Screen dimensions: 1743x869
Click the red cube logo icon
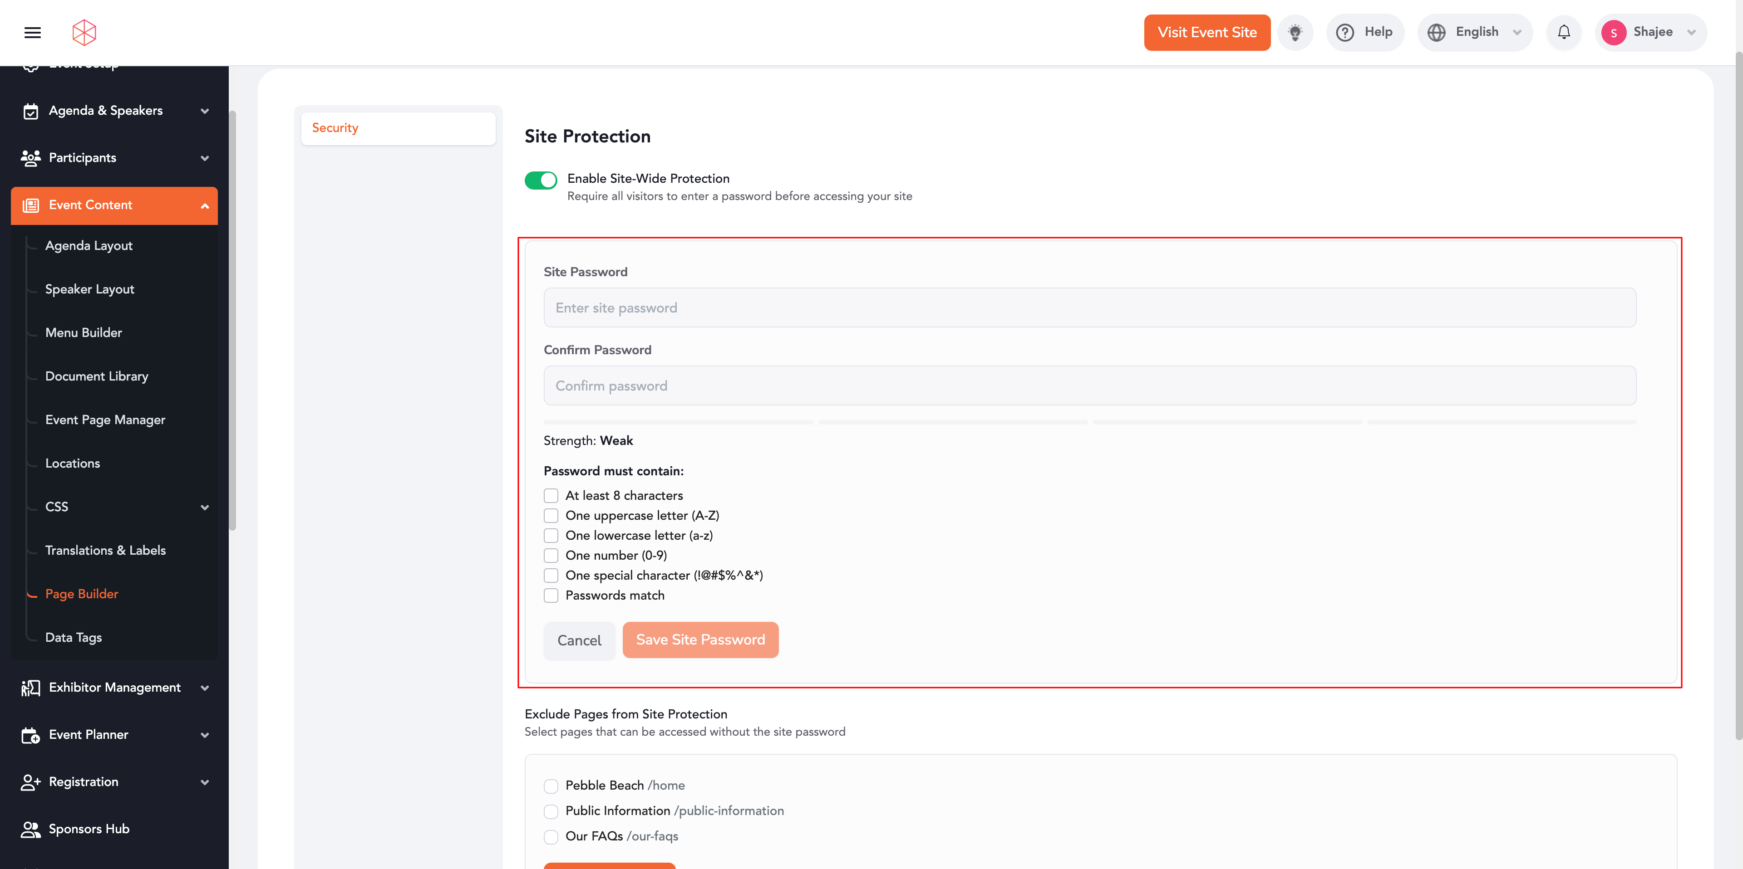(x=84, y=33)
